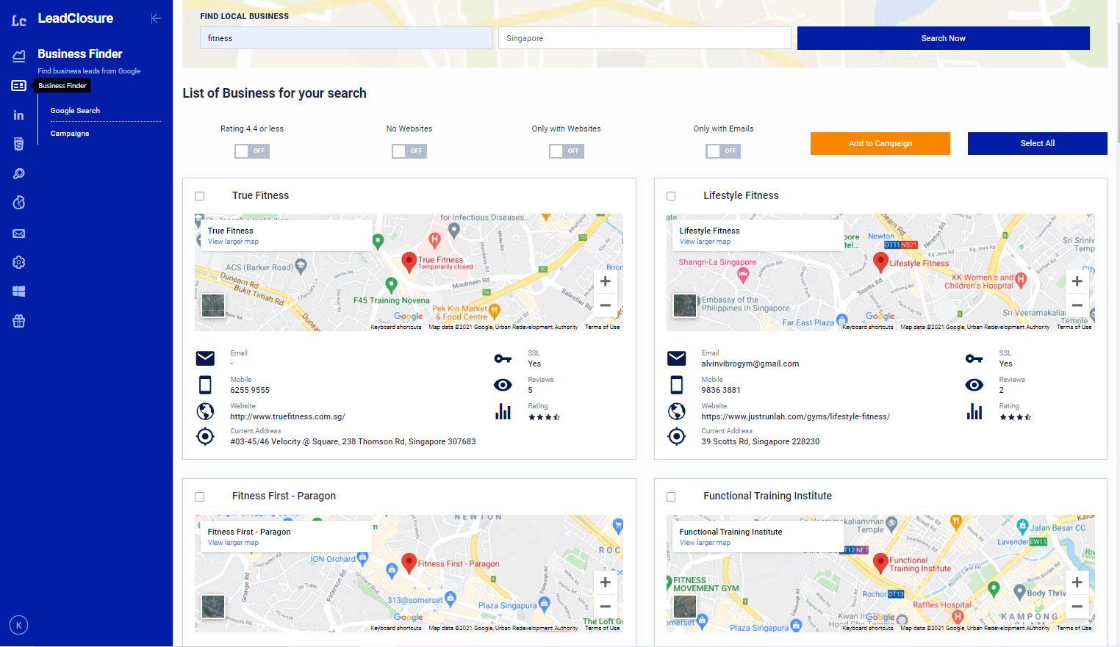
Task: Click the rating bar-chart icon for True Fitness
Action: (x=503, y=411)
